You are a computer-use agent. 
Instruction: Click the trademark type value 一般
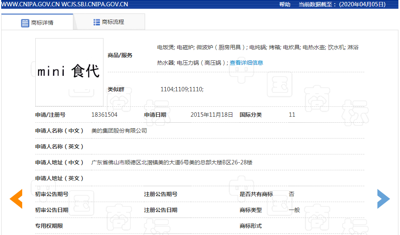[x=294, y=210]
